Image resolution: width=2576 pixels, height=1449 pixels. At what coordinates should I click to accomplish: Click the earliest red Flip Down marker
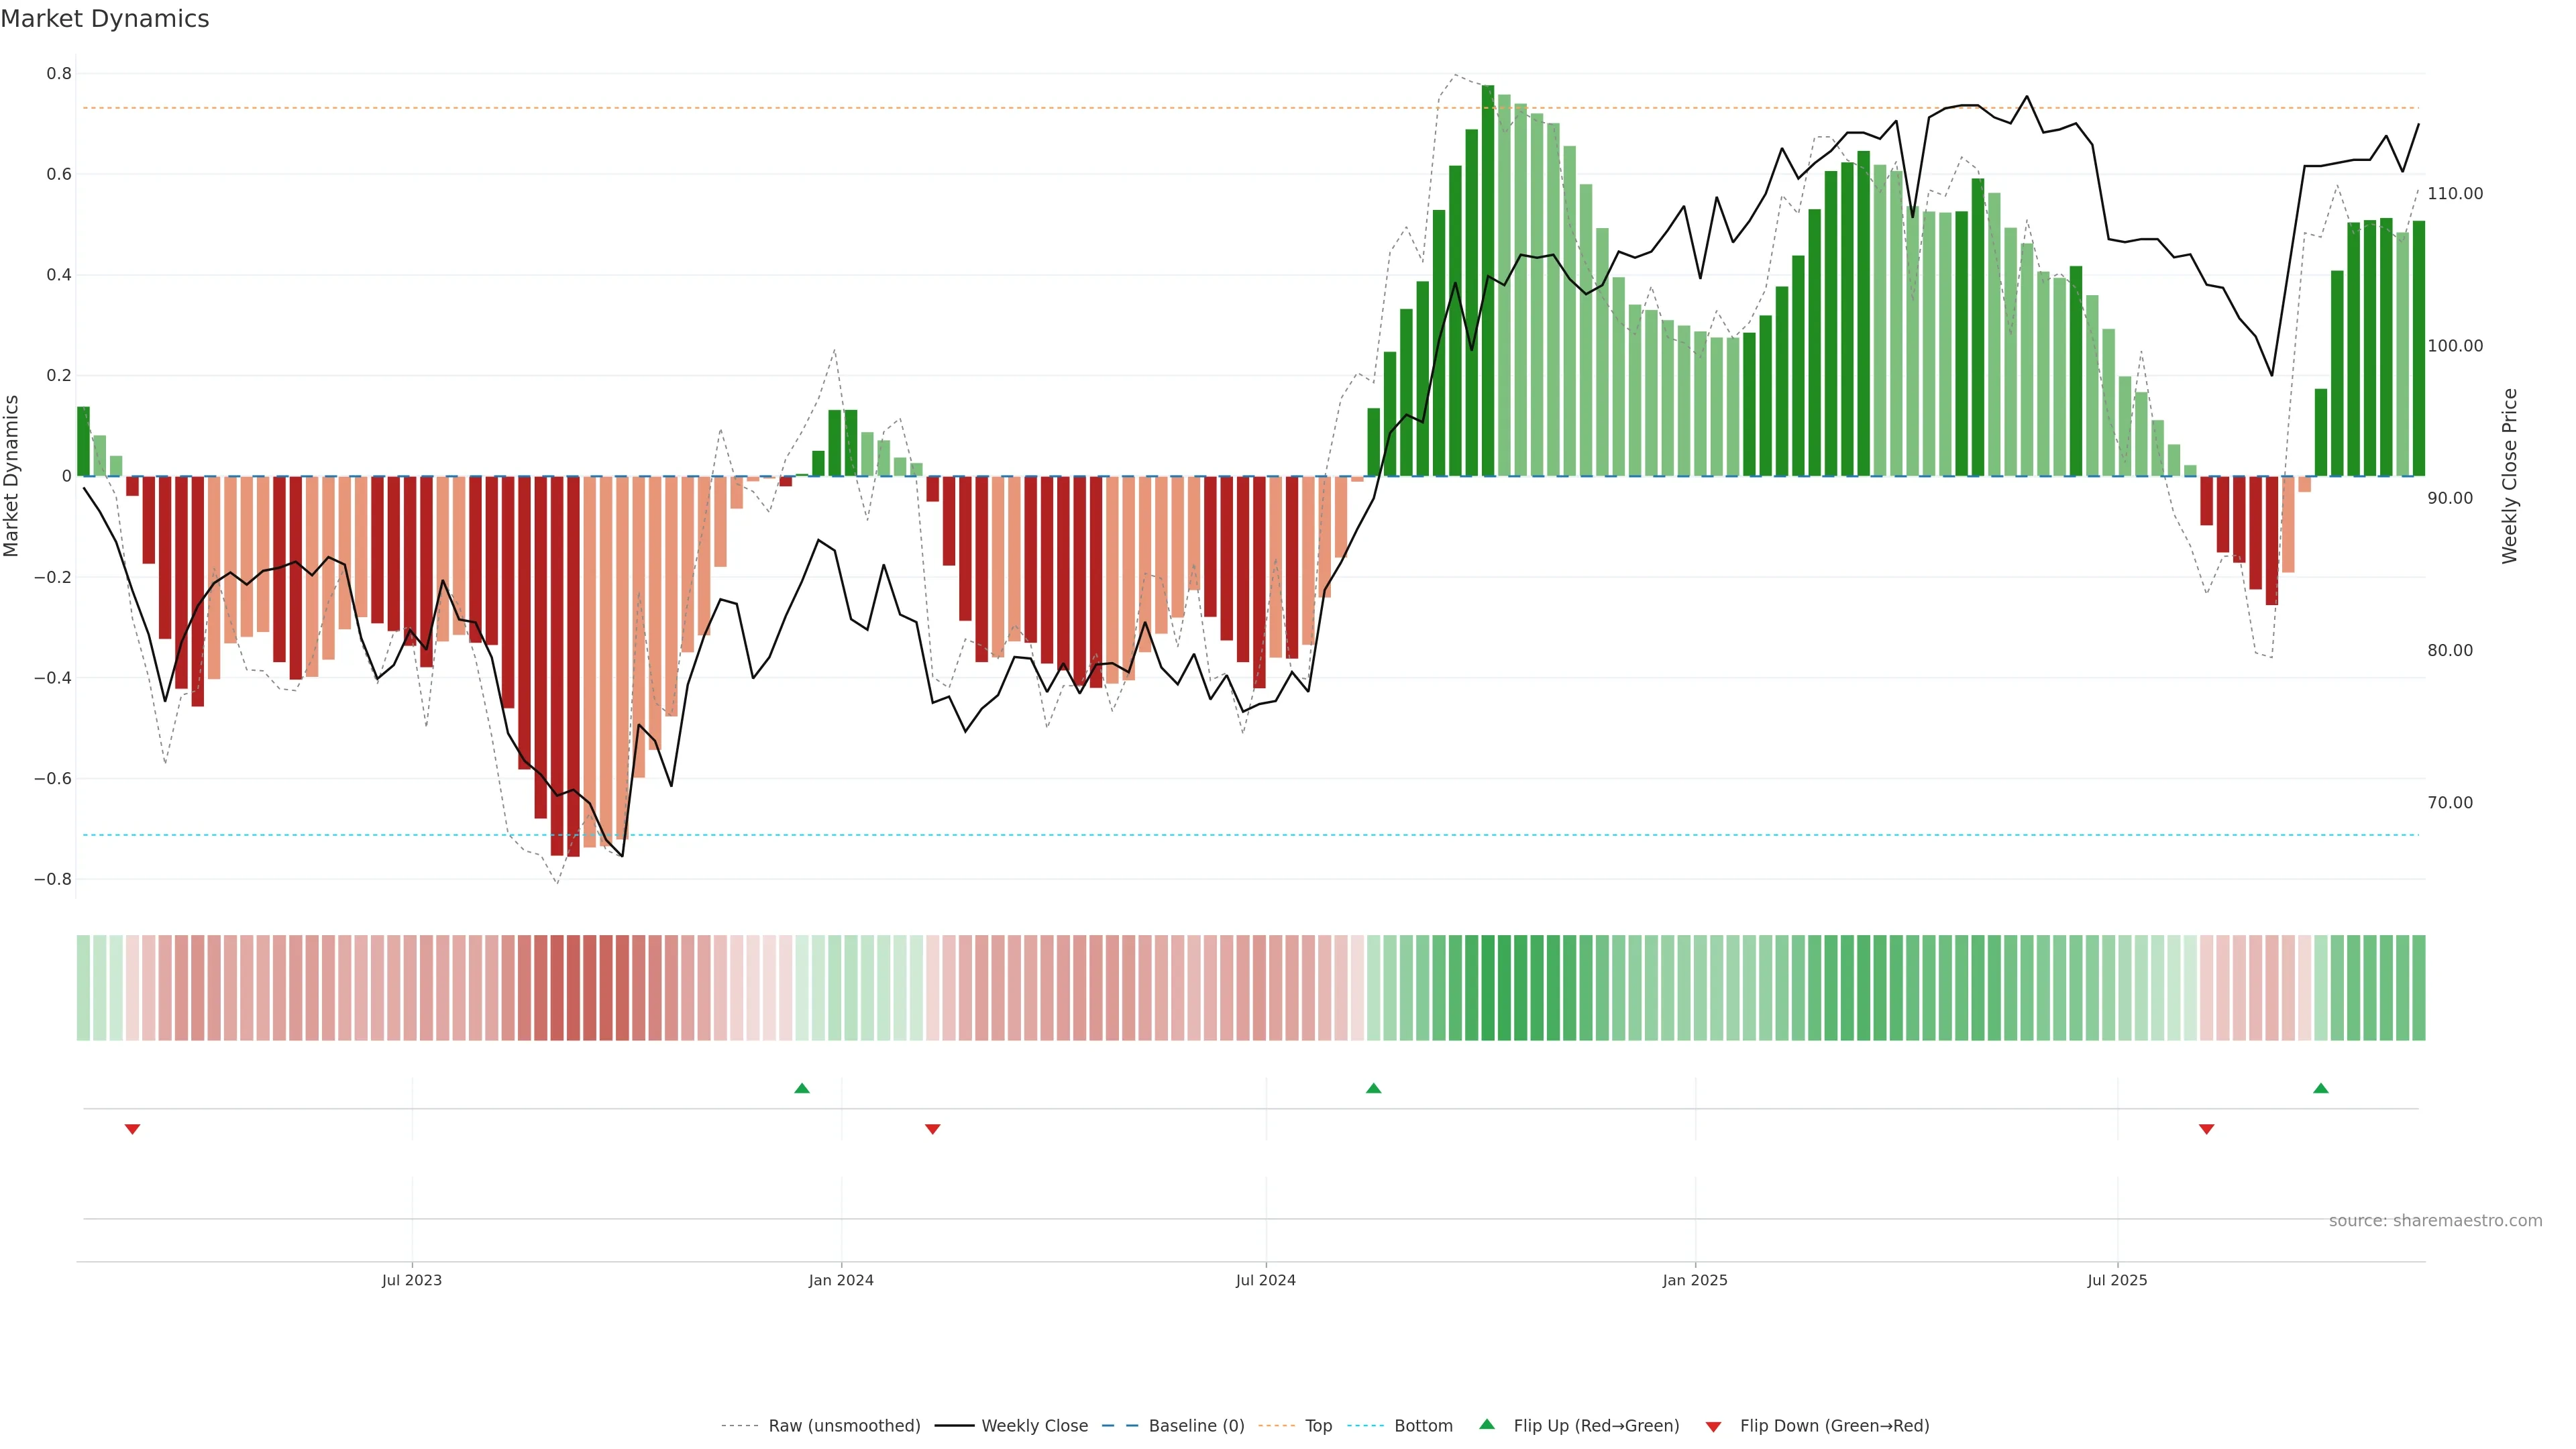tap(132, 1129)
